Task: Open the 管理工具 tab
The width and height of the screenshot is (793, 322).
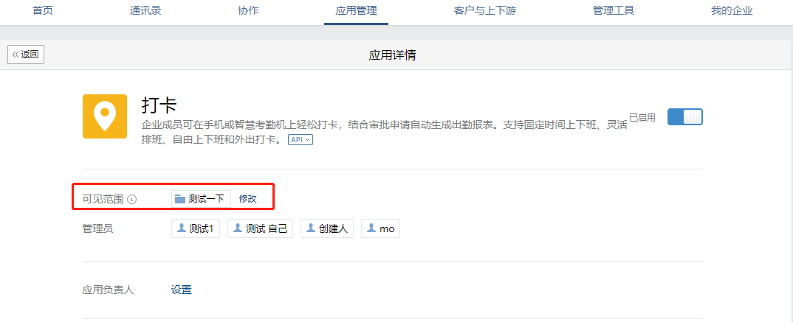Action: 614,10
